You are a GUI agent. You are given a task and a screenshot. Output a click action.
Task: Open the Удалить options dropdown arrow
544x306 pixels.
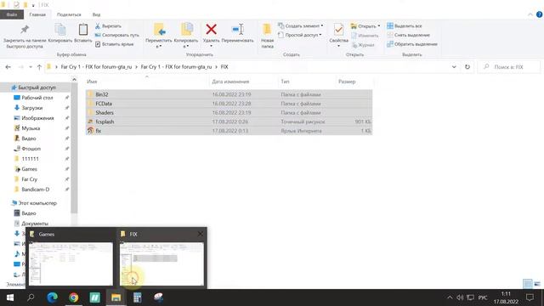pyautogui.click(x=211, y=46)
